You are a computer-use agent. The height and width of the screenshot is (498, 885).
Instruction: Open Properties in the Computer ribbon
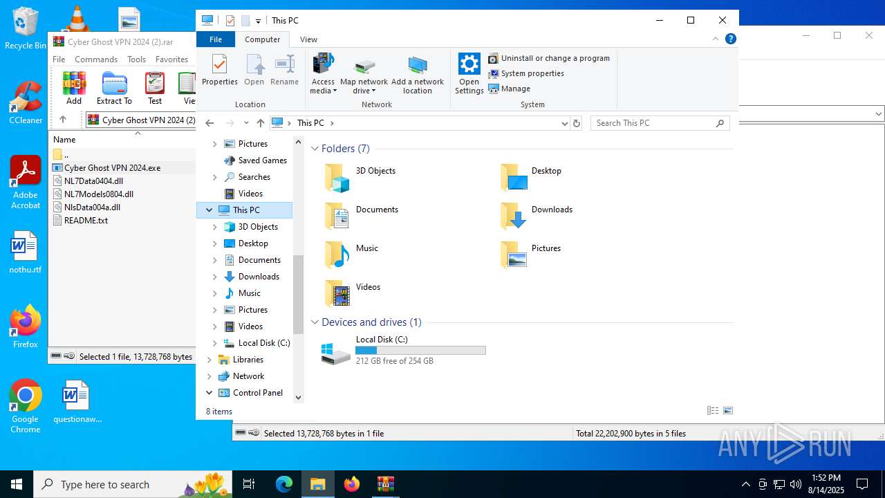coord(220,70)
